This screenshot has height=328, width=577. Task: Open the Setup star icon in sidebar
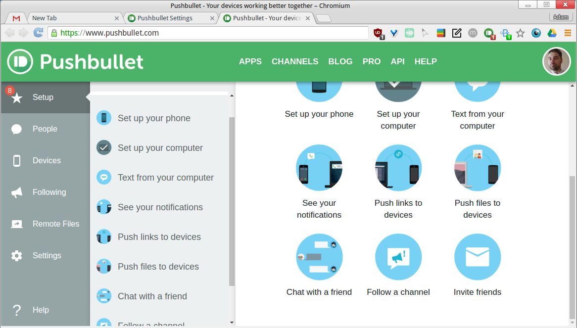pyautogui.click(x=16, y=98)
